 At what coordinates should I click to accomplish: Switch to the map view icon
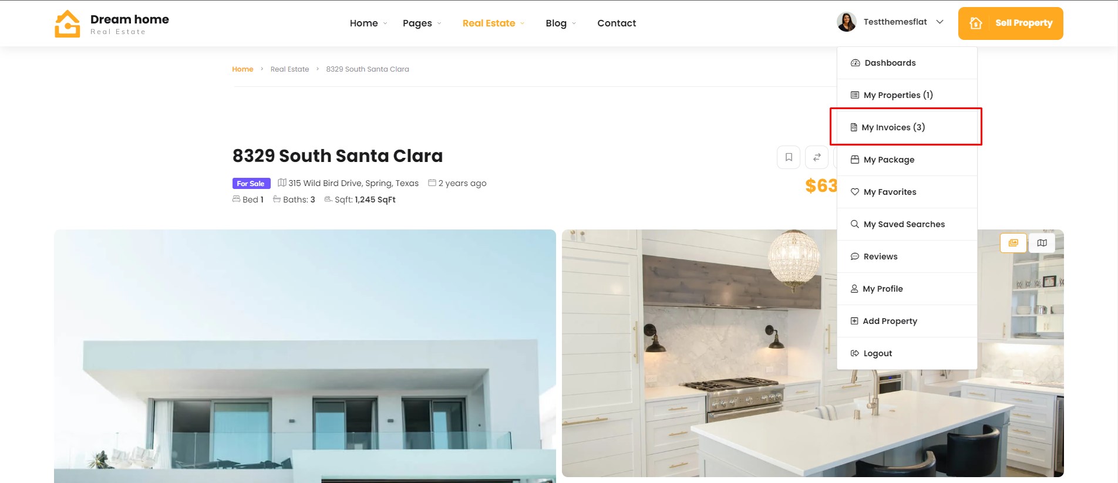click(1042, 243)
